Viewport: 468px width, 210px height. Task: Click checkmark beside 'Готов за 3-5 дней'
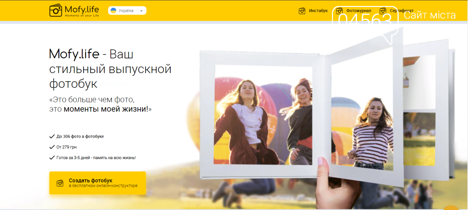(52, 158)
